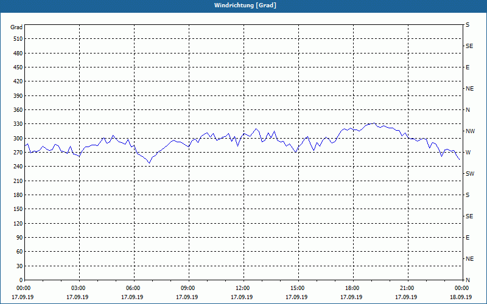
Task: Click the 480 value on left axis
Action: coord(18,53)
